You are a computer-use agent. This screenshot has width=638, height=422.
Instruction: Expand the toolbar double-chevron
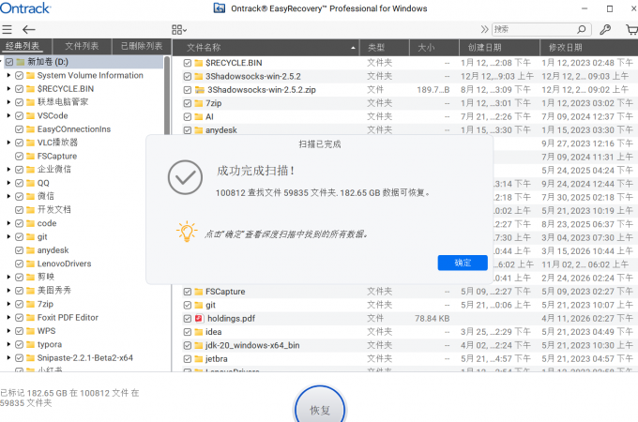(x=484, y=29)
